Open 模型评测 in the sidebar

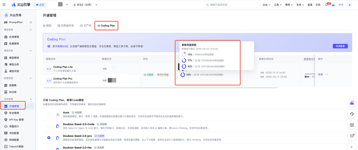pos(14,71)
